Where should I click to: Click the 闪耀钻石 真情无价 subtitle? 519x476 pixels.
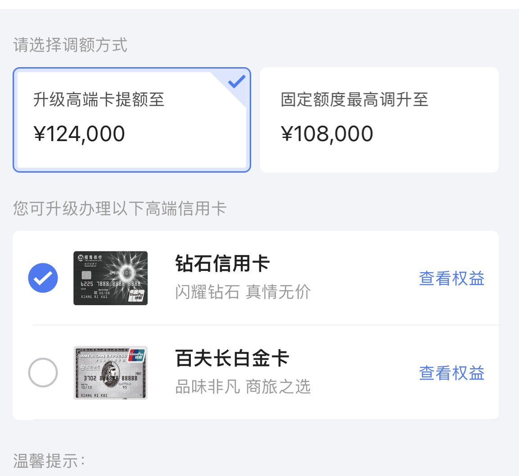point(243,292)
